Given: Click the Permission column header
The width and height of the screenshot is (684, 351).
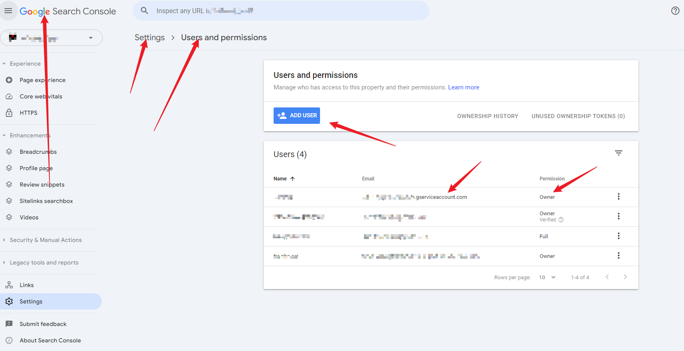Looking at the screenshot, I should [552, 179].
